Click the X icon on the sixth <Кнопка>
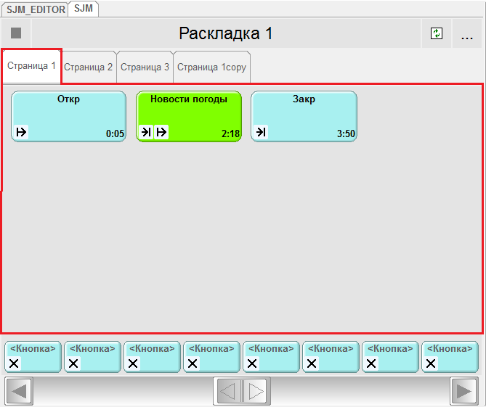The image size is (486, 407). tap(312, 363)
